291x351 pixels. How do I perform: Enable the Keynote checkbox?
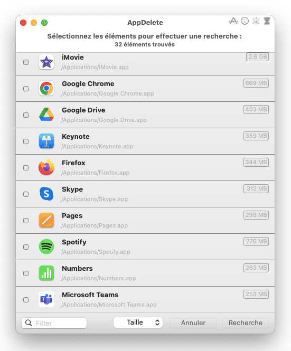coord(26,141)
